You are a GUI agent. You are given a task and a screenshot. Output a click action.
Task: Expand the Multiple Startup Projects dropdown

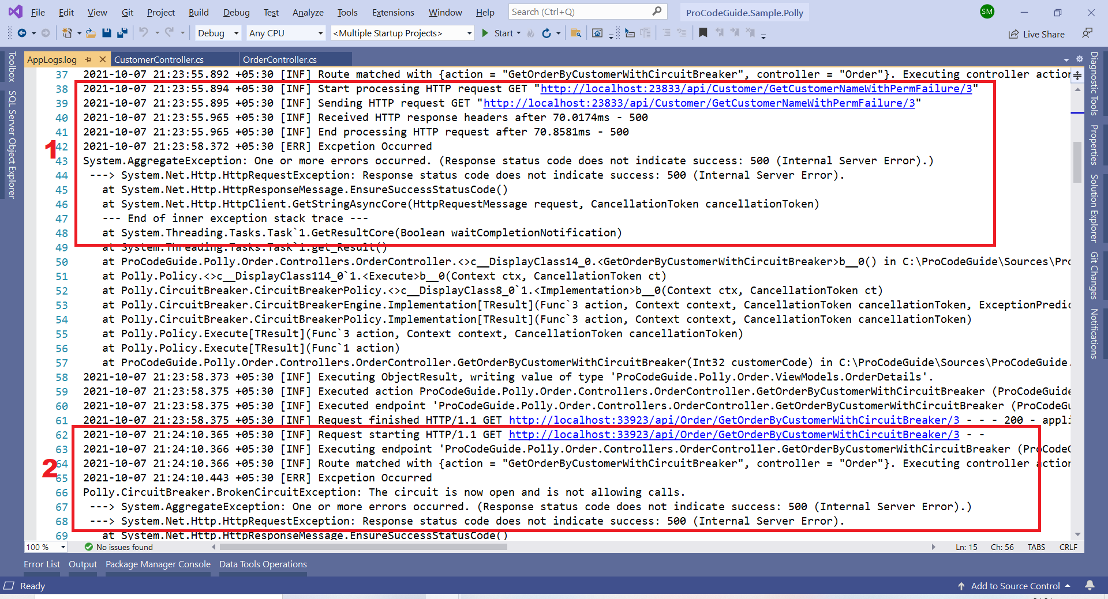(402, 33)
